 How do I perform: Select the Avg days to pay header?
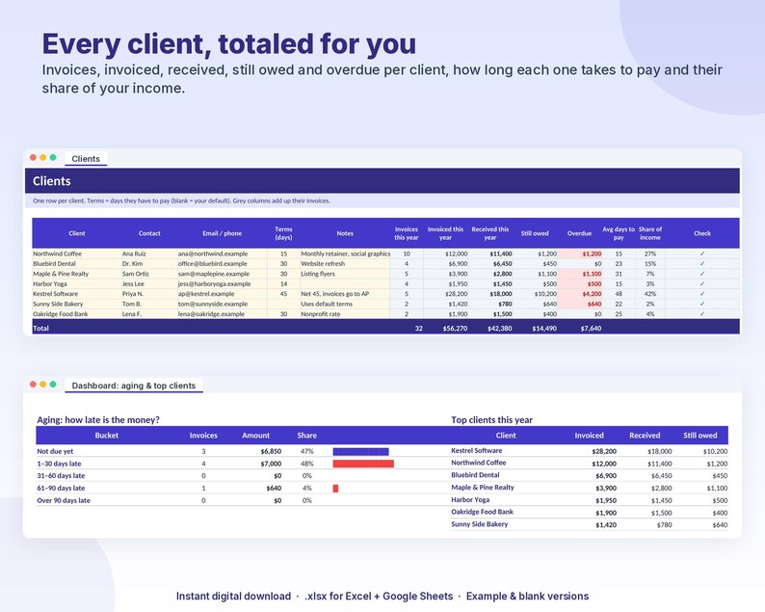[x=619, y=233]
